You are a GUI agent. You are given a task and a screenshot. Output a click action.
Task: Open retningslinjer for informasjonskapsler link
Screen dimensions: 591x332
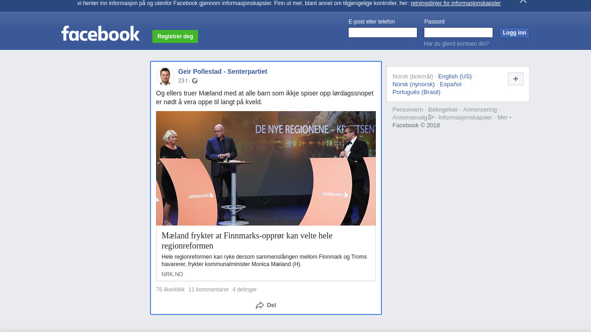pos(455,3)
